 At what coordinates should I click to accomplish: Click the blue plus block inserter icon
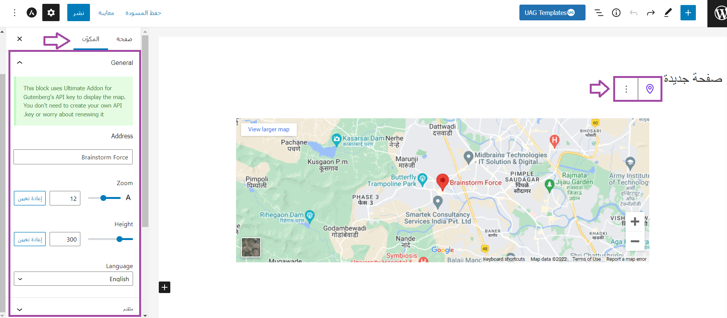(688, 13)
